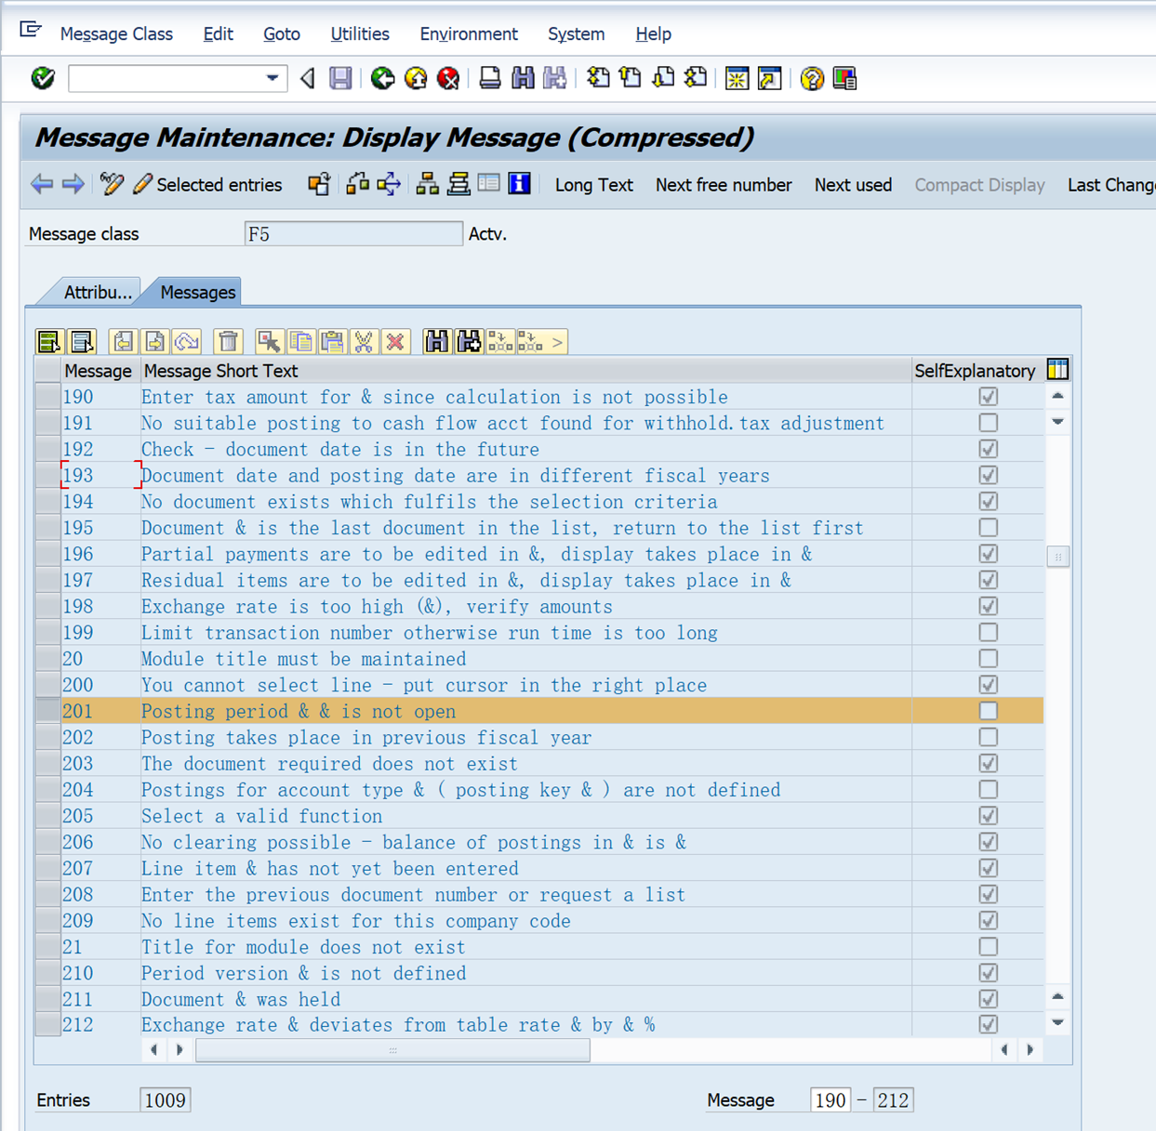Click the red Cancel icon
The height and width of the screenshot is (1131, 1156).
[x=448, y=78]
